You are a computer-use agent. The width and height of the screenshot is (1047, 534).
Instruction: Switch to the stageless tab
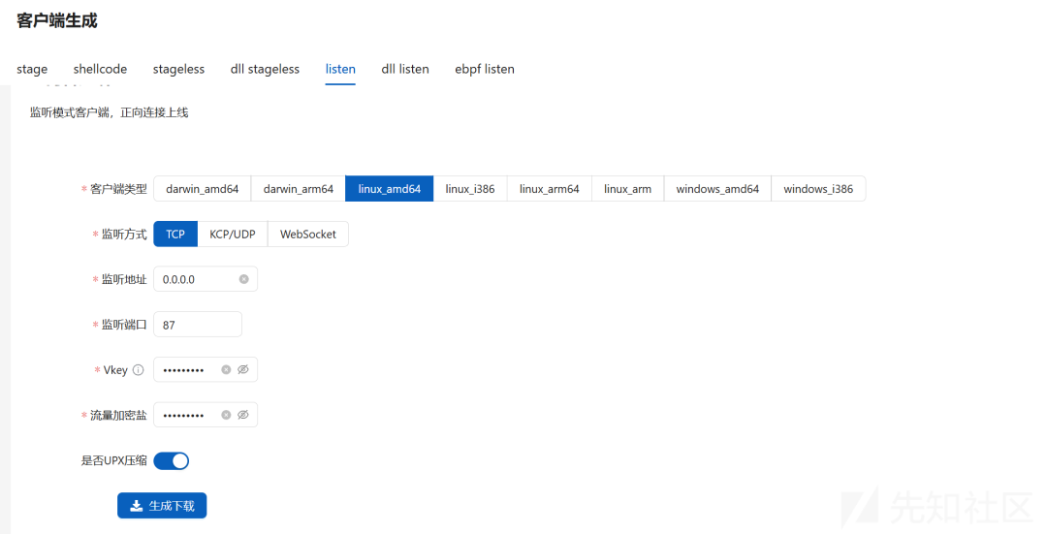[178, 69]
